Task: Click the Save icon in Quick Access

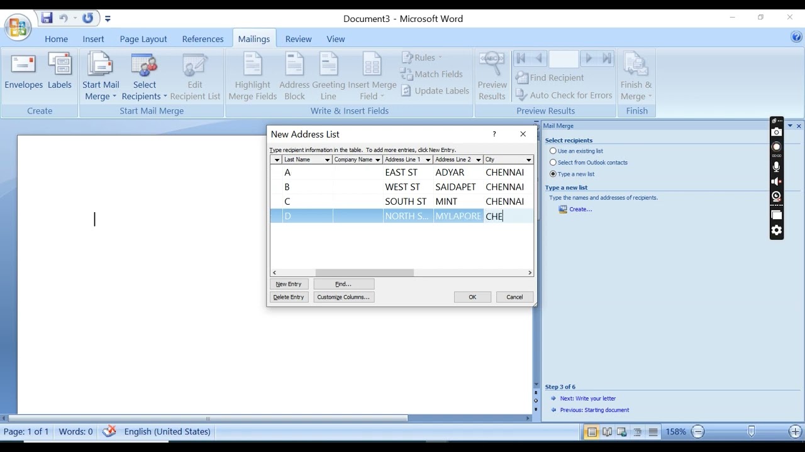Action: click(x=47, y=18)
